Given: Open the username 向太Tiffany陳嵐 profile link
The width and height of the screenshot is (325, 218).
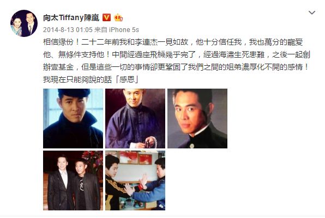Looking at the screenshot, I should (x=71, y=17).
